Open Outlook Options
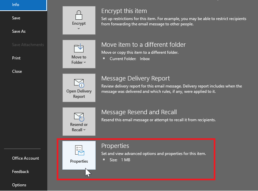 19,185
